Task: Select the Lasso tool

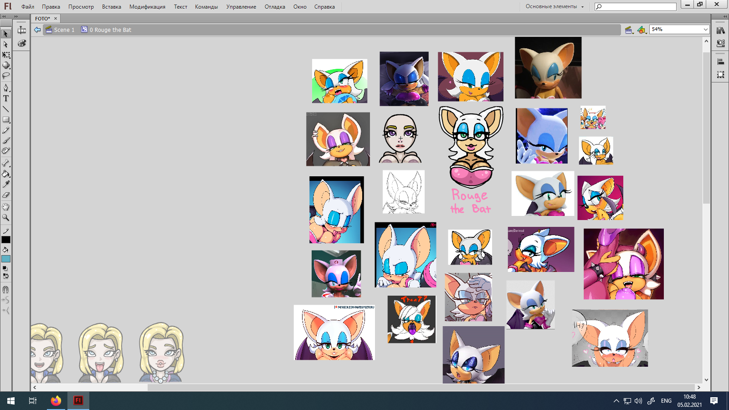Action: pyautogui.click(x=6, y=76)
